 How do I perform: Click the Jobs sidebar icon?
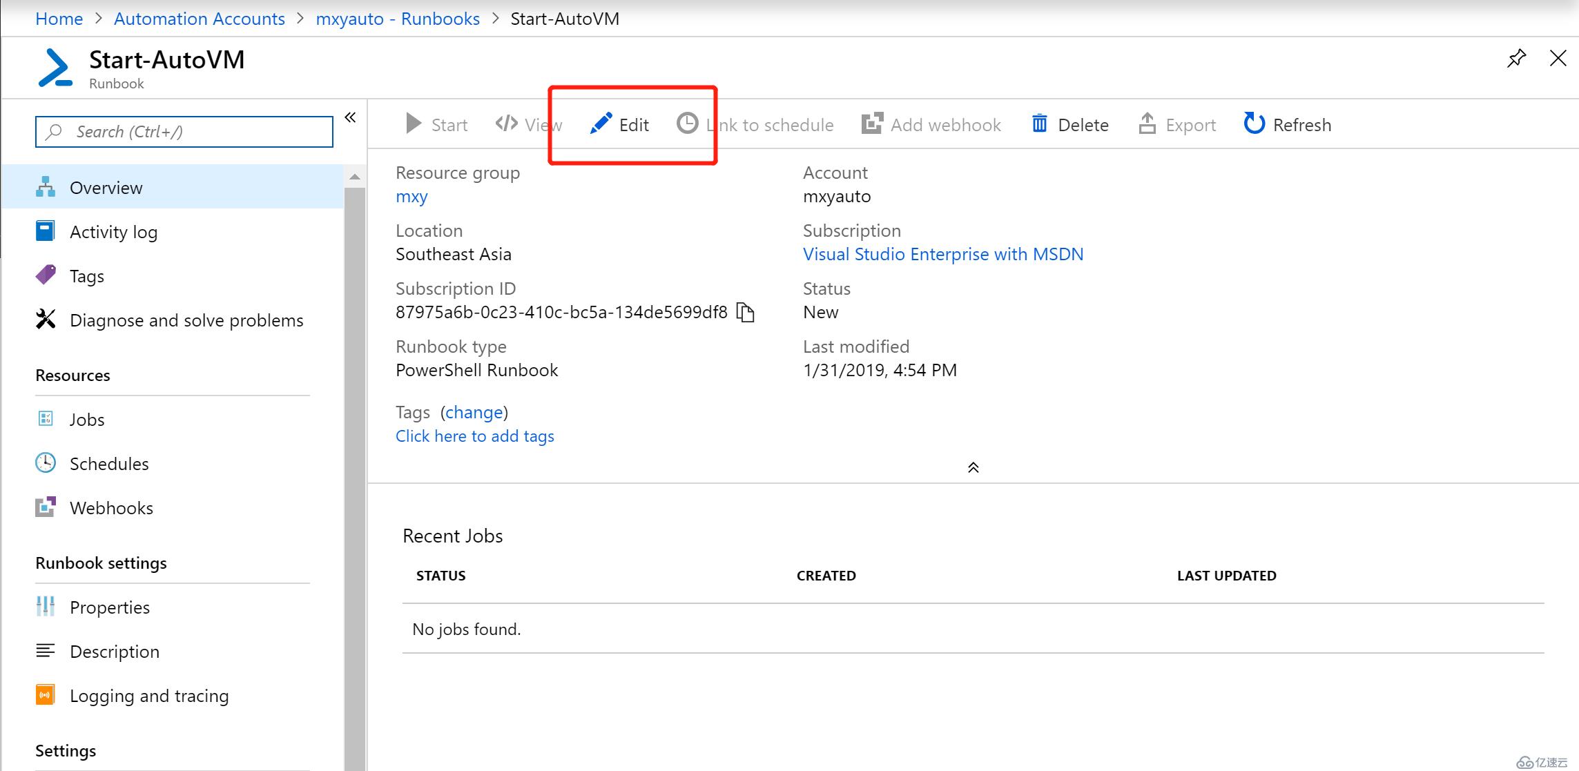point(46,418)
